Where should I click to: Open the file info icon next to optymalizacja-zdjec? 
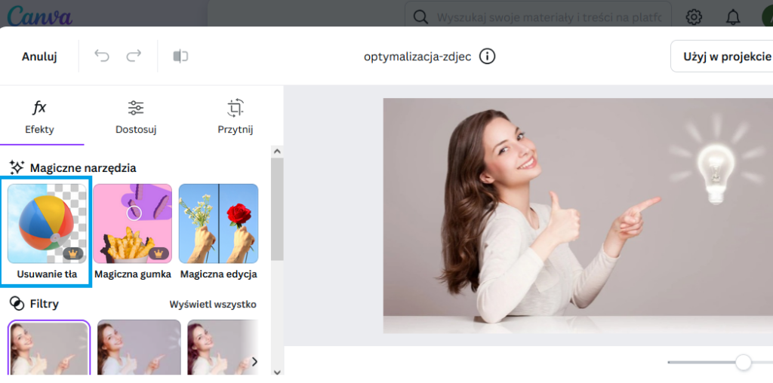pos(488,57)
